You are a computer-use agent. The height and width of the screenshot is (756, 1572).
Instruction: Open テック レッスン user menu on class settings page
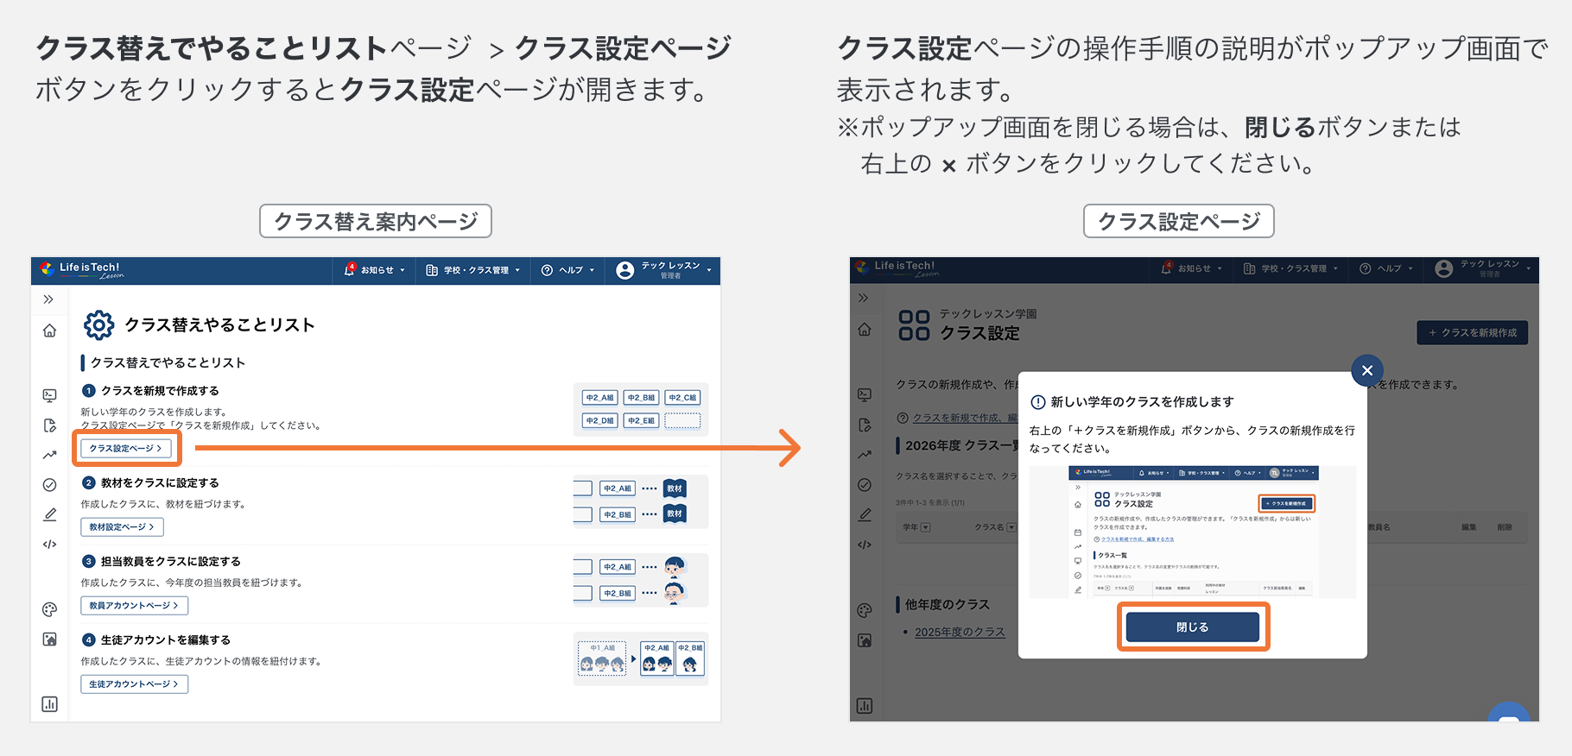point(1482,268)
